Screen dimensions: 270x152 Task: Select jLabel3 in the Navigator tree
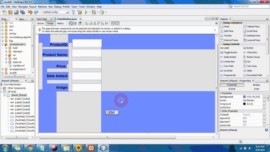pyautogui.click(x=20, y=106)
